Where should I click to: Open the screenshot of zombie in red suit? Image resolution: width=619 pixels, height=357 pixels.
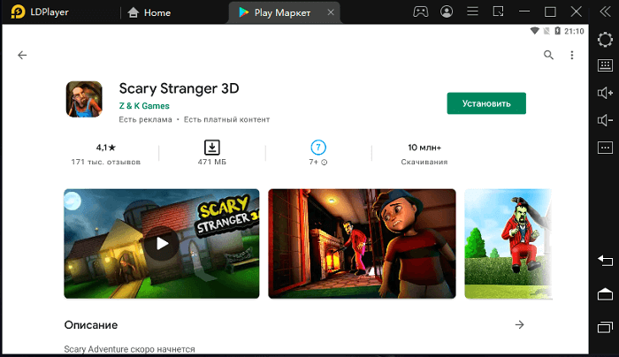508,243
